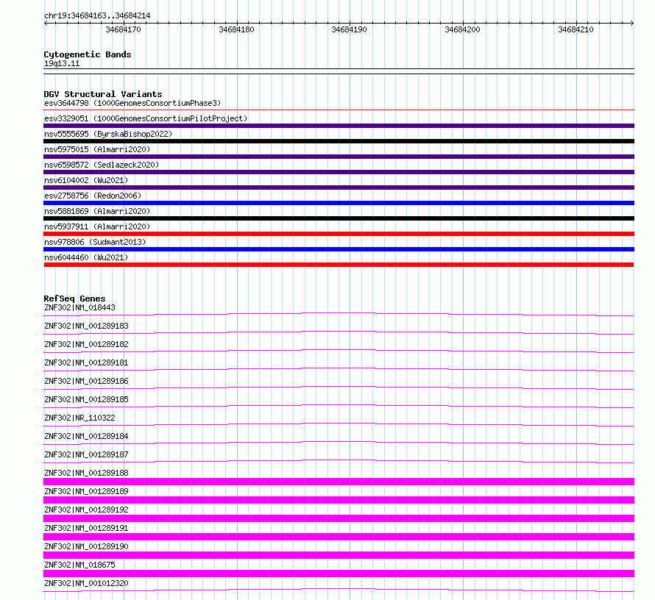Click the DGV Structural Variants track title
655x600 pixels.
pyautogui.click(x=103, y=94)
